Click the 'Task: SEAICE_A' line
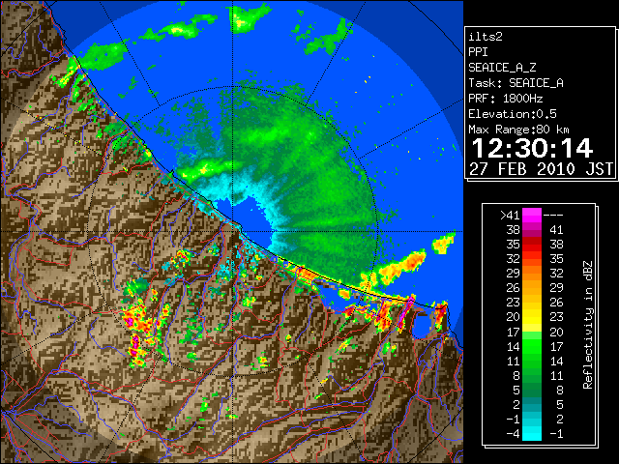 pyautogui.click(x=516, y=83)
